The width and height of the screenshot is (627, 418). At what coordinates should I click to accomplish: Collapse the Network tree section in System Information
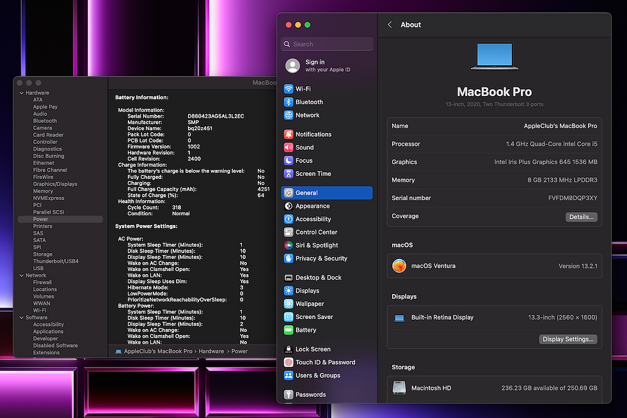[x=21, y=275]
